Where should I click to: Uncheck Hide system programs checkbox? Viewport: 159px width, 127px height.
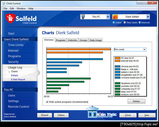click(47, 102)
